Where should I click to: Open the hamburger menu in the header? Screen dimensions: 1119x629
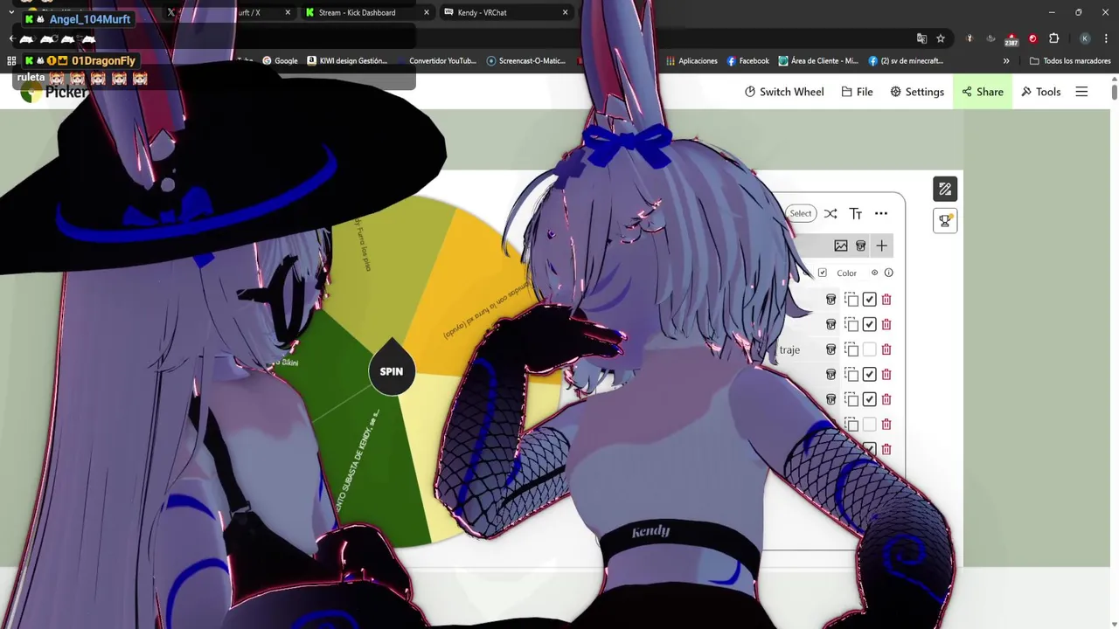pyautogui.click(x=1081, y=92)
